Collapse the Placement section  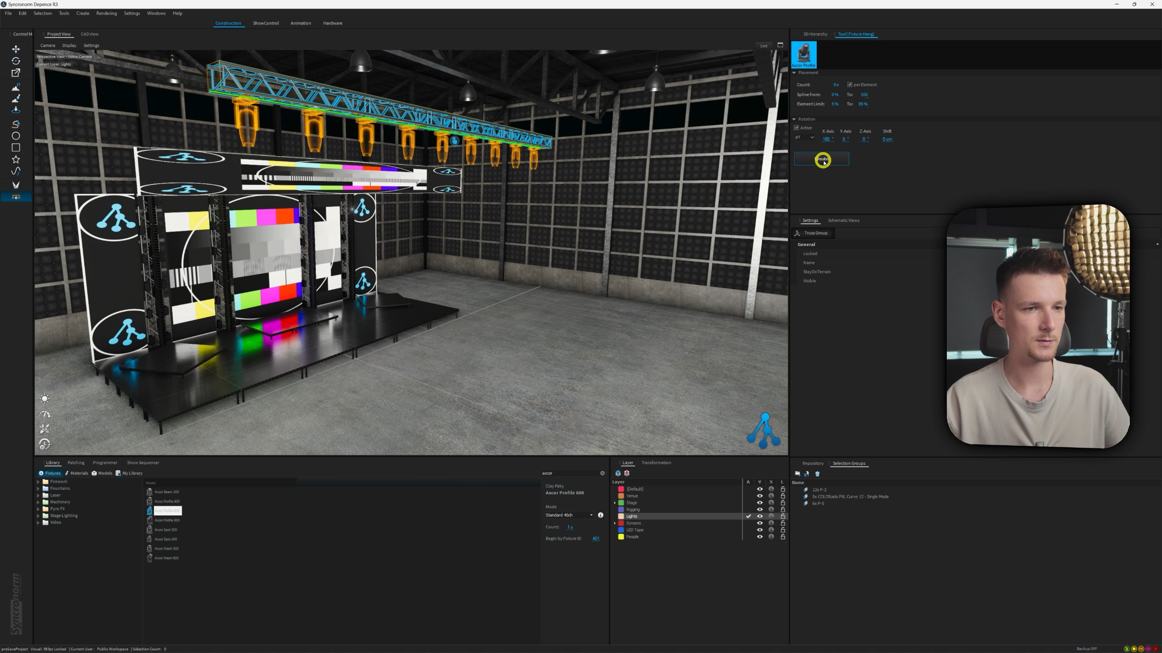[794, 73]
